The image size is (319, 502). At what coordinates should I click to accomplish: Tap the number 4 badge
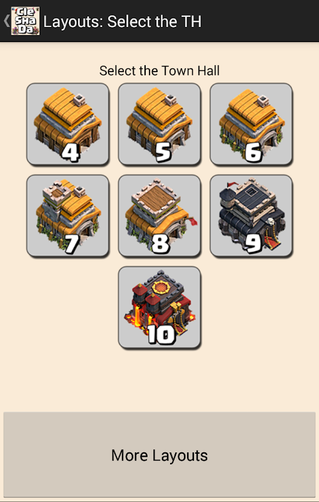point(70,152)
